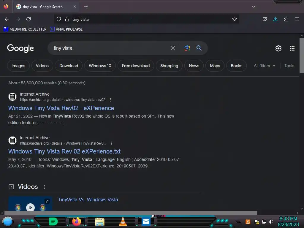Viewport: 304px width, 228px height.
Task: Reload the current page
Action: (28, 19)
